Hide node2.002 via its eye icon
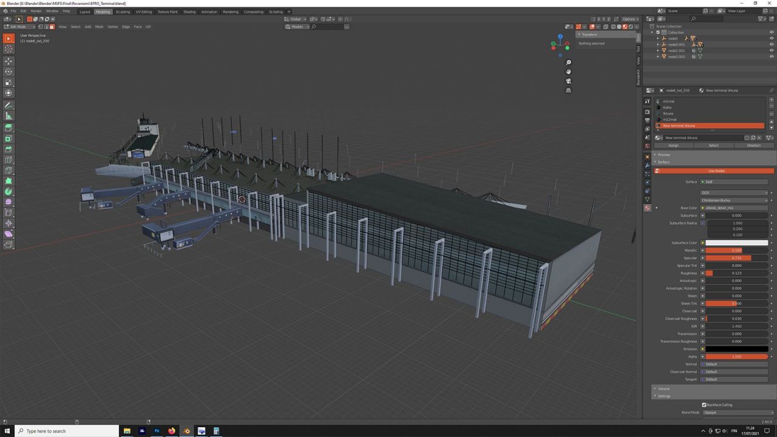The width and height of the screenshot is (777, 437). click(772, 56)
